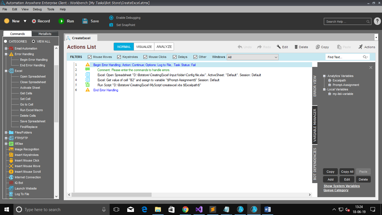382x215 pixels.
Task: Toggle the Keystrokes filter checkbox
Action: tap(119, 57)
